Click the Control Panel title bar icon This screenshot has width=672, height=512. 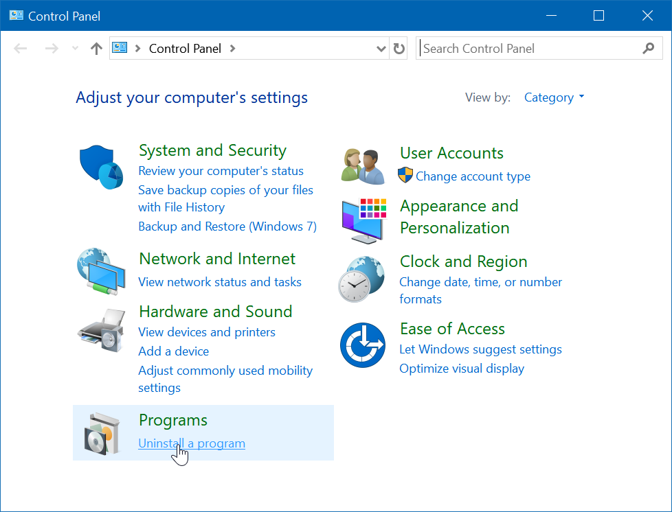coord(16,16)
